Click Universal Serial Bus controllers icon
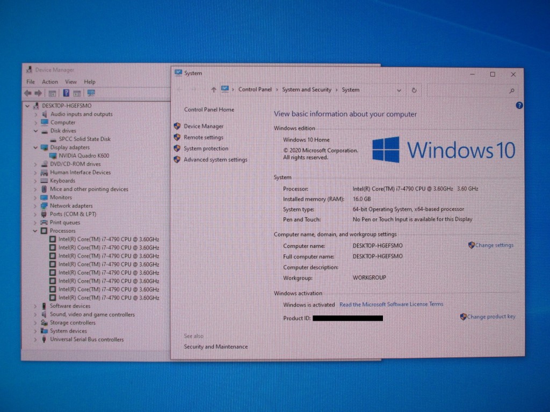550x412 pixels. point(44,339)
